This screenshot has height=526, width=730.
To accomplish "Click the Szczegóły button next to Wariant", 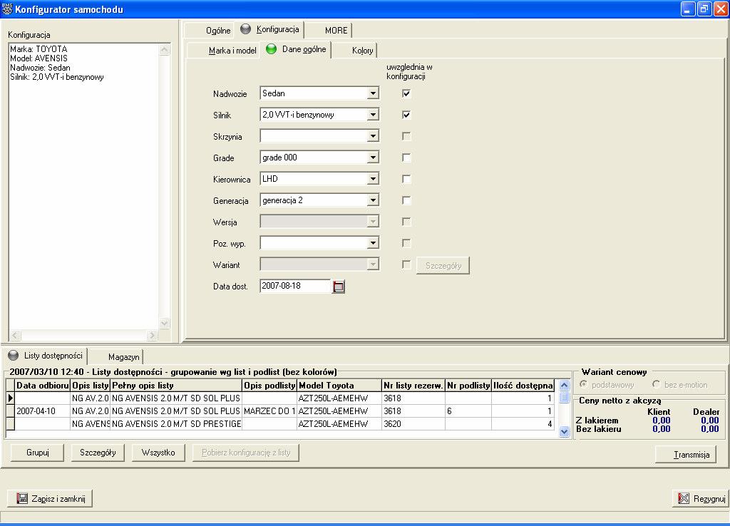I will coord(443,266).
